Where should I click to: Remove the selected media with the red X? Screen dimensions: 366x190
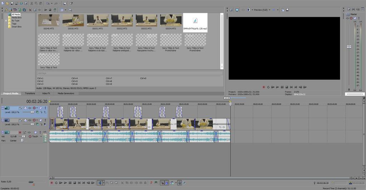[x=30, y=10]
